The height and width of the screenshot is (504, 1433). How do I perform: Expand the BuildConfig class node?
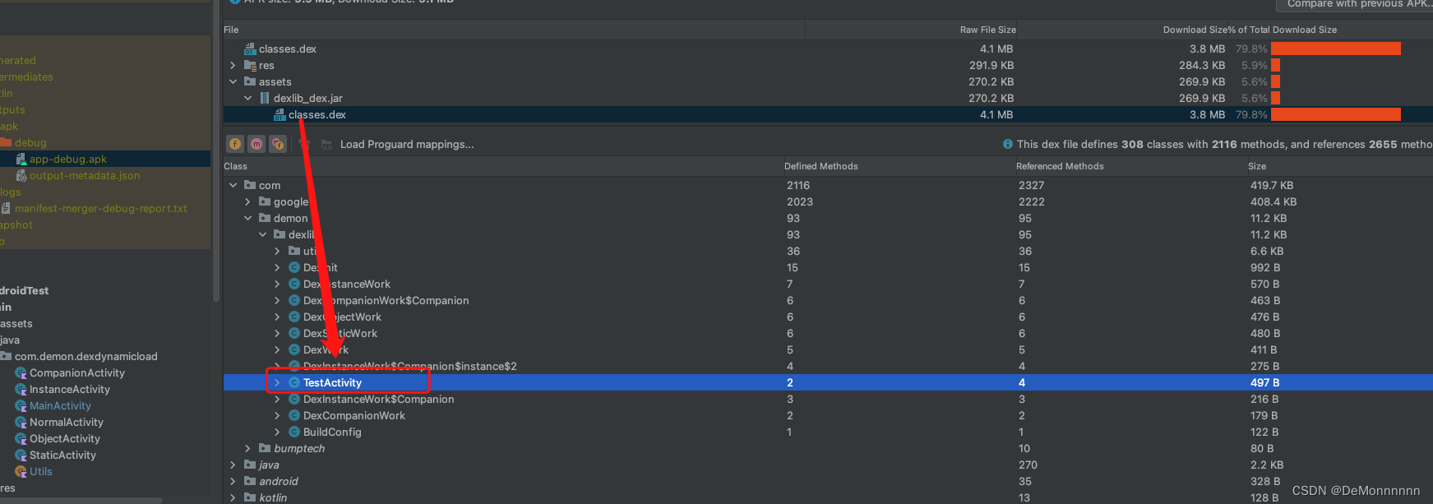(277, 432)
